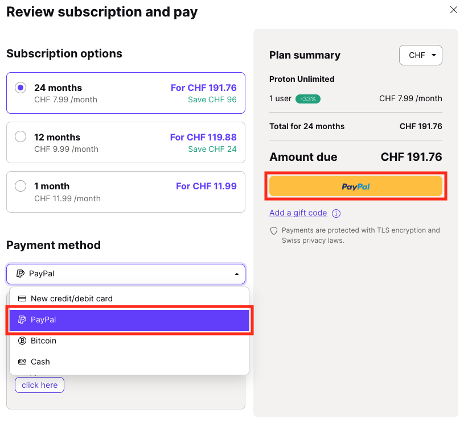
Task: Click 'Total for 24 months' label
Action: 307,126
